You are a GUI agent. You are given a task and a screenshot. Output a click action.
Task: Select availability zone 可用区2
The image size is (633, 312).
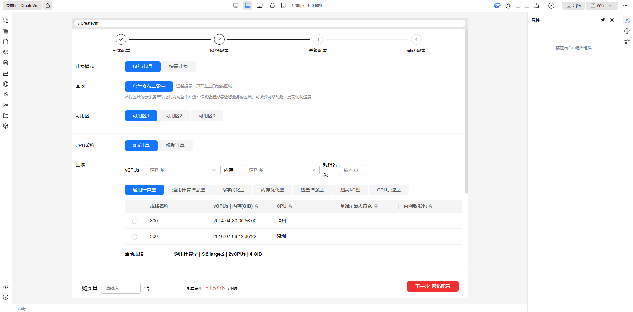174,115
